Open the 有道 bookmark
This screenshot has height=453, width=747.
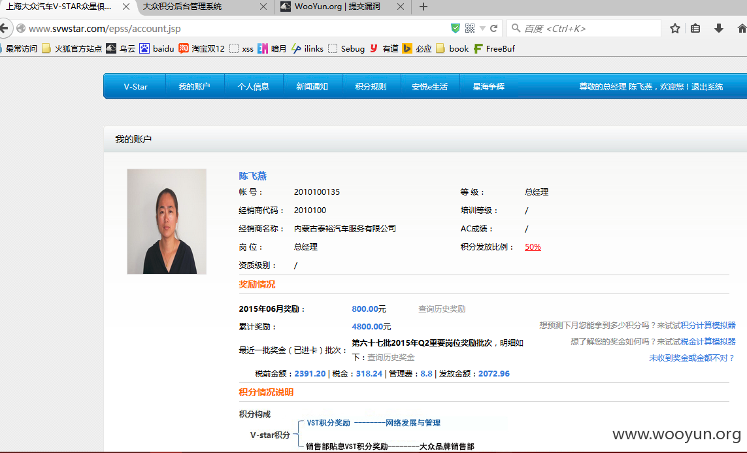[x=384, y=48]
